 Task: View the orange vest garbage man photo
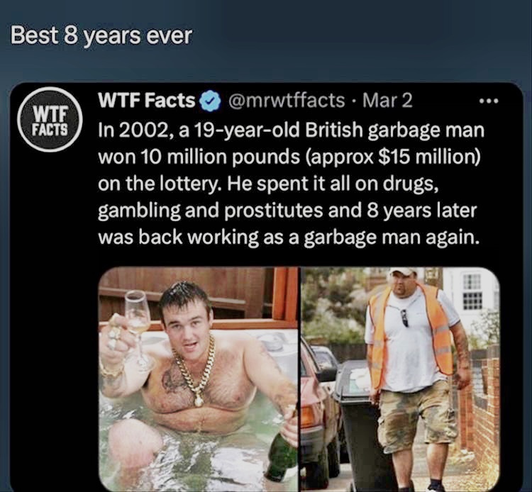400,379
